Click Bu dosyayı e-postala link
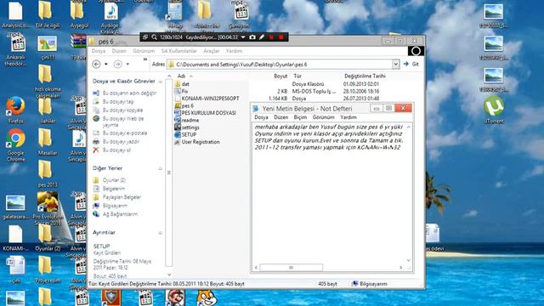Image resolution: width=544 pixels, height=306 pixels. (x=125, y=133)
